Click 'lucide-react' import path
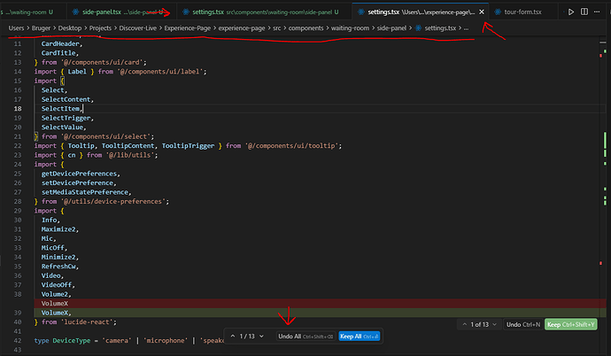This screenshot has width=611, height=356. tap(89, 322)
